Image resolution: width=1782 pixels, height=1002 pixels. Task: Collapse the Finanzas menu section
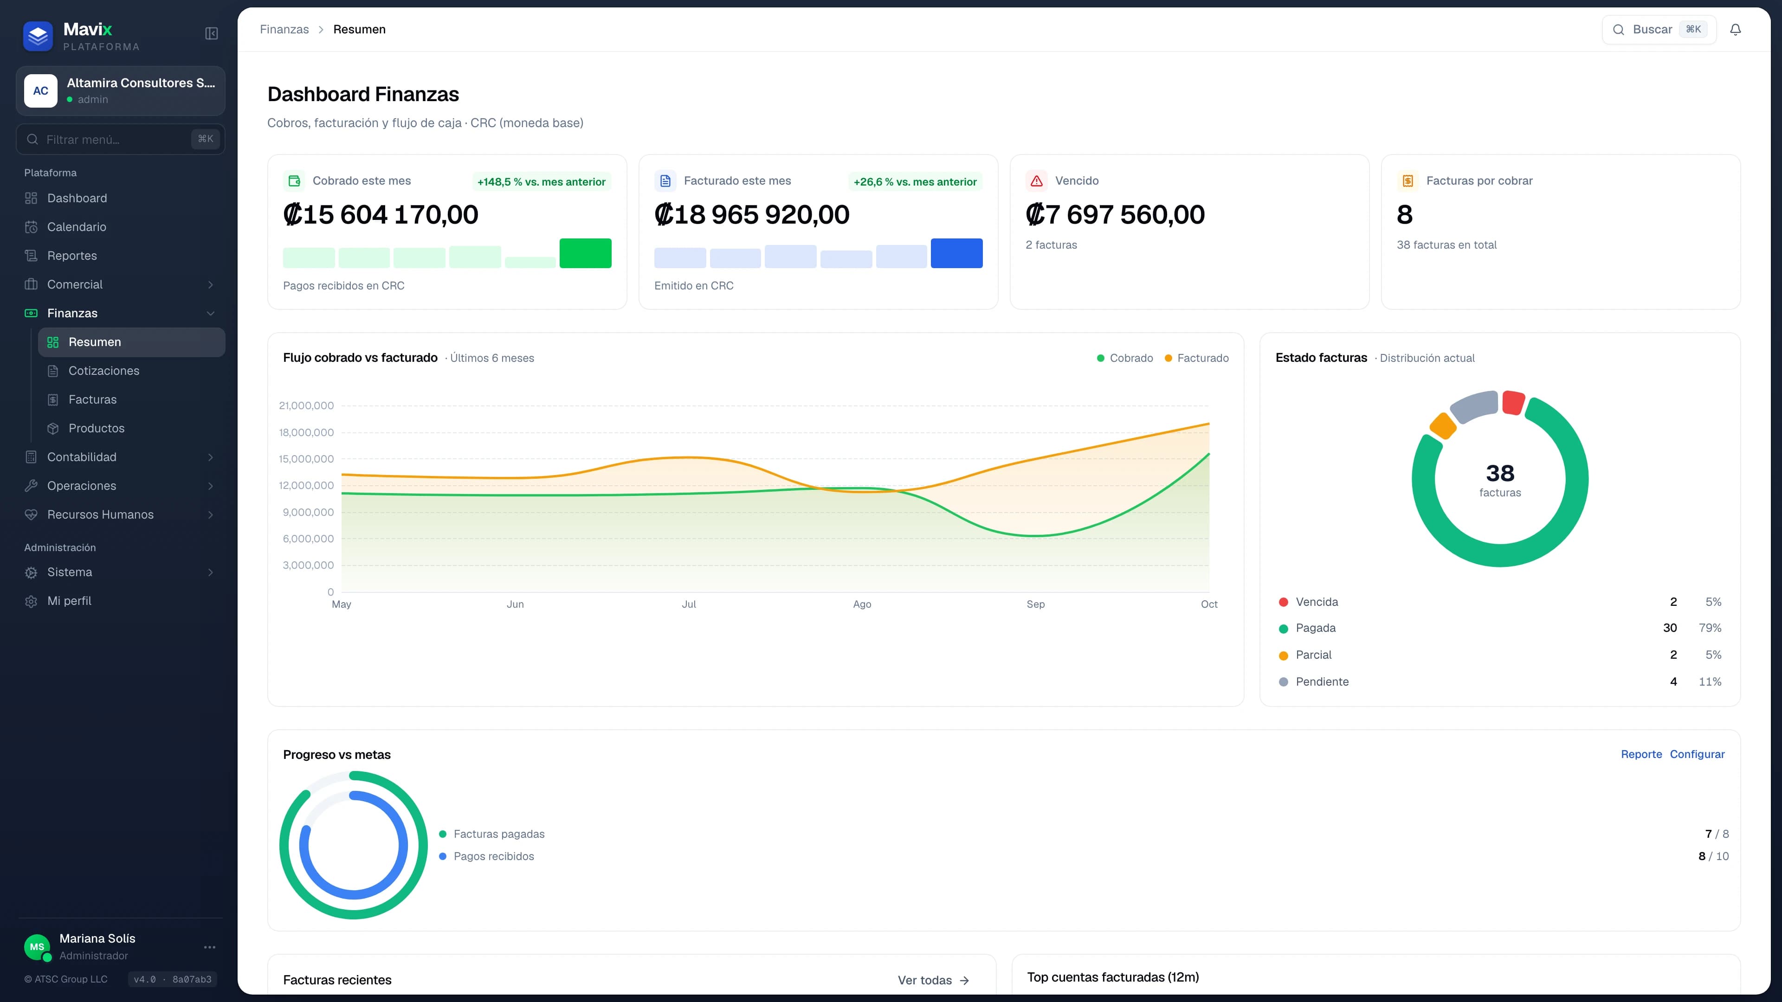click(x=120, y=313)
